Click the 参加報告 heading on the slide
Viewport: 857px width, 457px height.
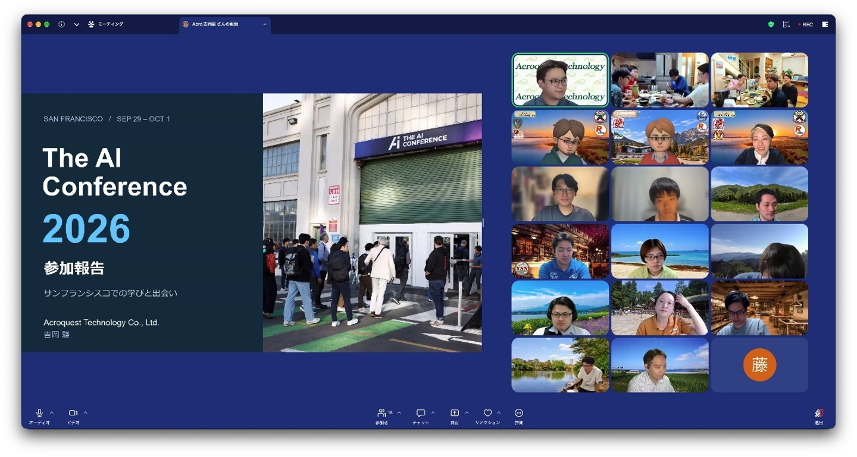(74, 268)
